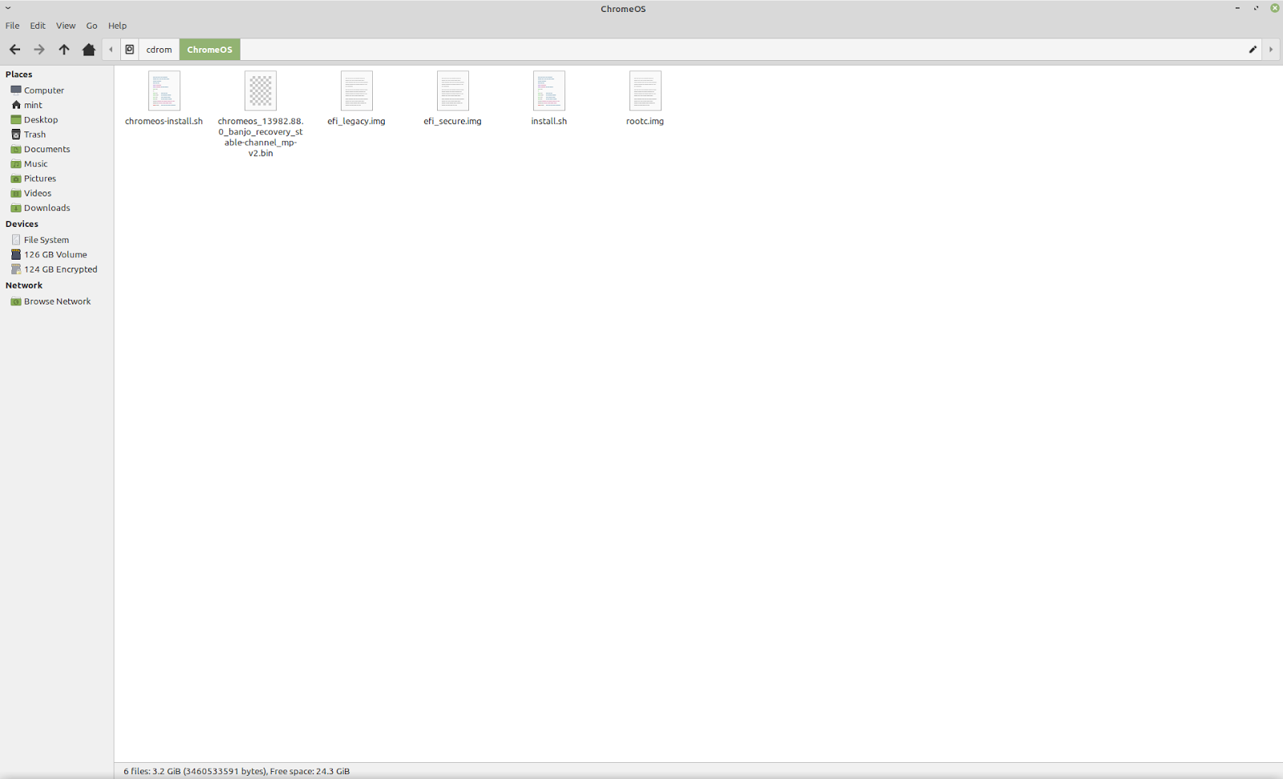Open the Help menu

coord(117,26)
